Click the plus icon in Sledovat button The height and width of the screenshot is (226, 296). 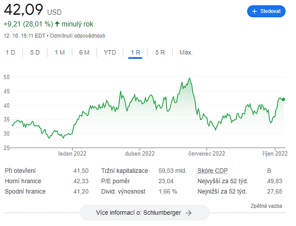coord(254,11)
